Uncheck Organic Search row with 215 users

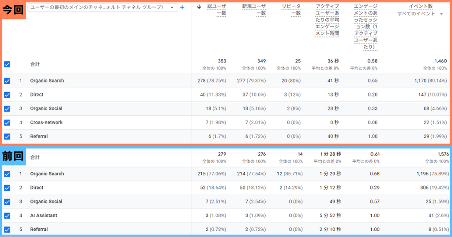point(7,174)
